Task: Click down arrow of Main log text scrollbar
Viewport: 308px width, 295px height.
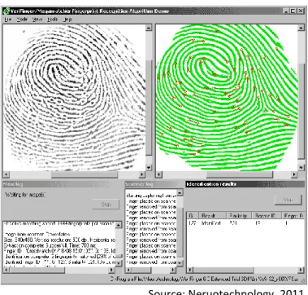Action: point(119,263)
